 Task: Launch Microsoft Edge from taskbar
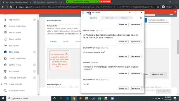67,98
